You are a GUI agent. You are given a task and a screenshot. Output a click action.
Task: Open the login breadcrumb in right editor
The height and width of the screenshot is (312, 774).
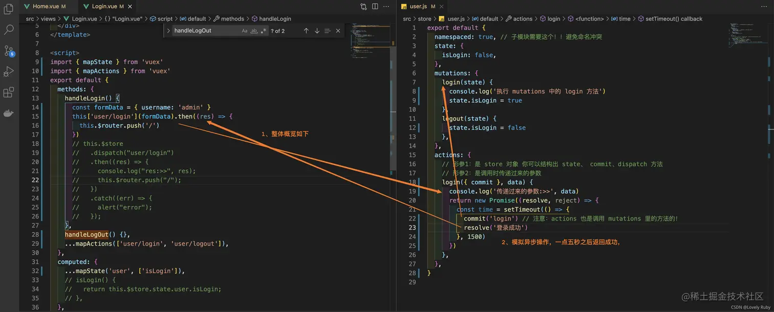point(550,19)
